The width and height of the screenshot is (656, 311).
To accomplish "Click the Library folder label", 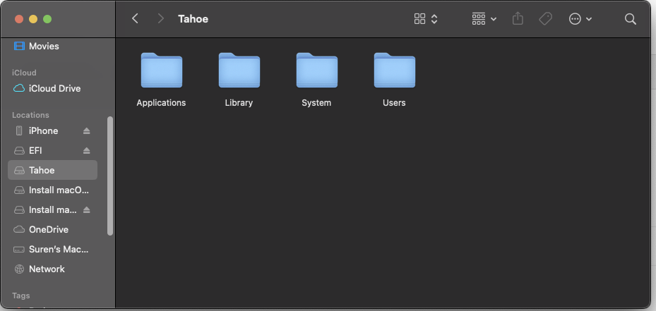I will 239,103.
